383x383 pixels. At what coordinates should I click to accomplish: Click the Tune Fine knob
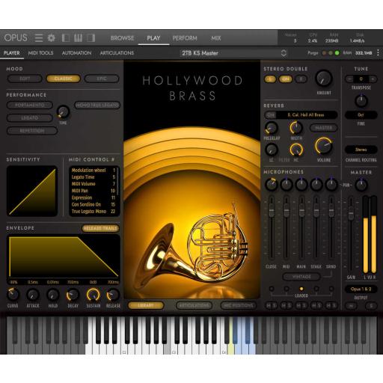pos(361,101)
